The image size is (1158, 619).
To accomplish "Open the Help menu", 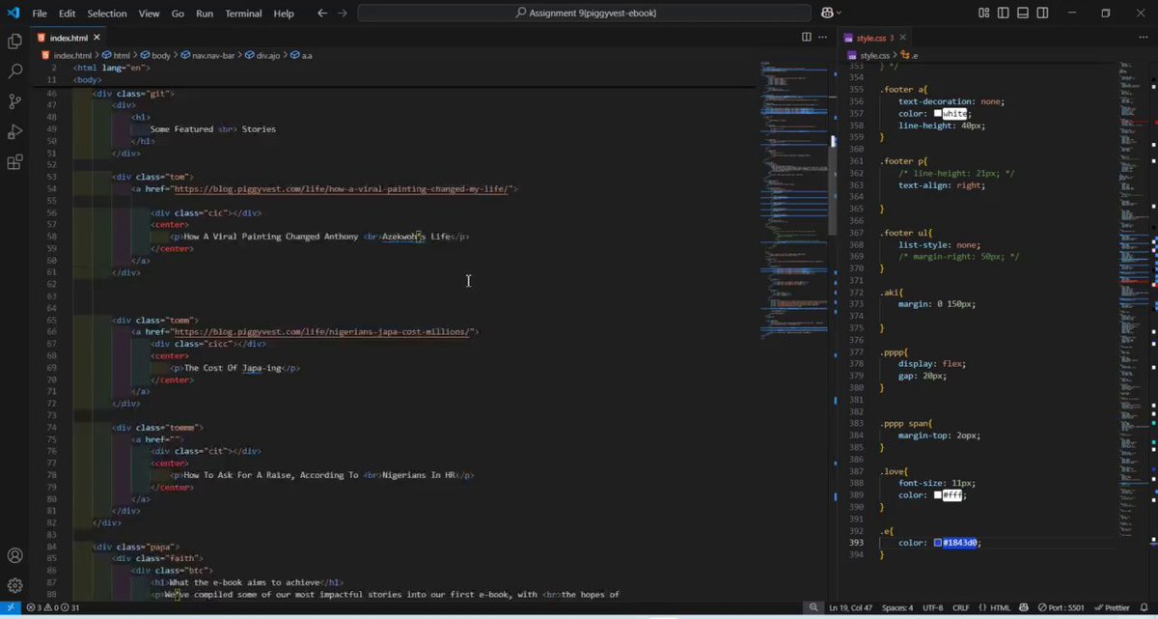I will (284, 14).
